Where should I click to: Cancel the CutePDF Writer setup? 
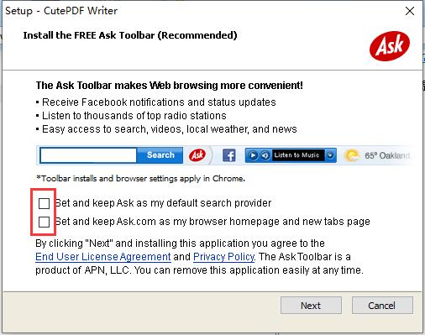(x=382, y=306)
